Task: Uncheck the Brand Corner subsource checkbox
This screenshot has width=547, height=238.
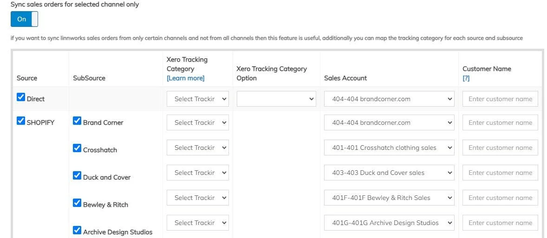Action: point(77,121)
